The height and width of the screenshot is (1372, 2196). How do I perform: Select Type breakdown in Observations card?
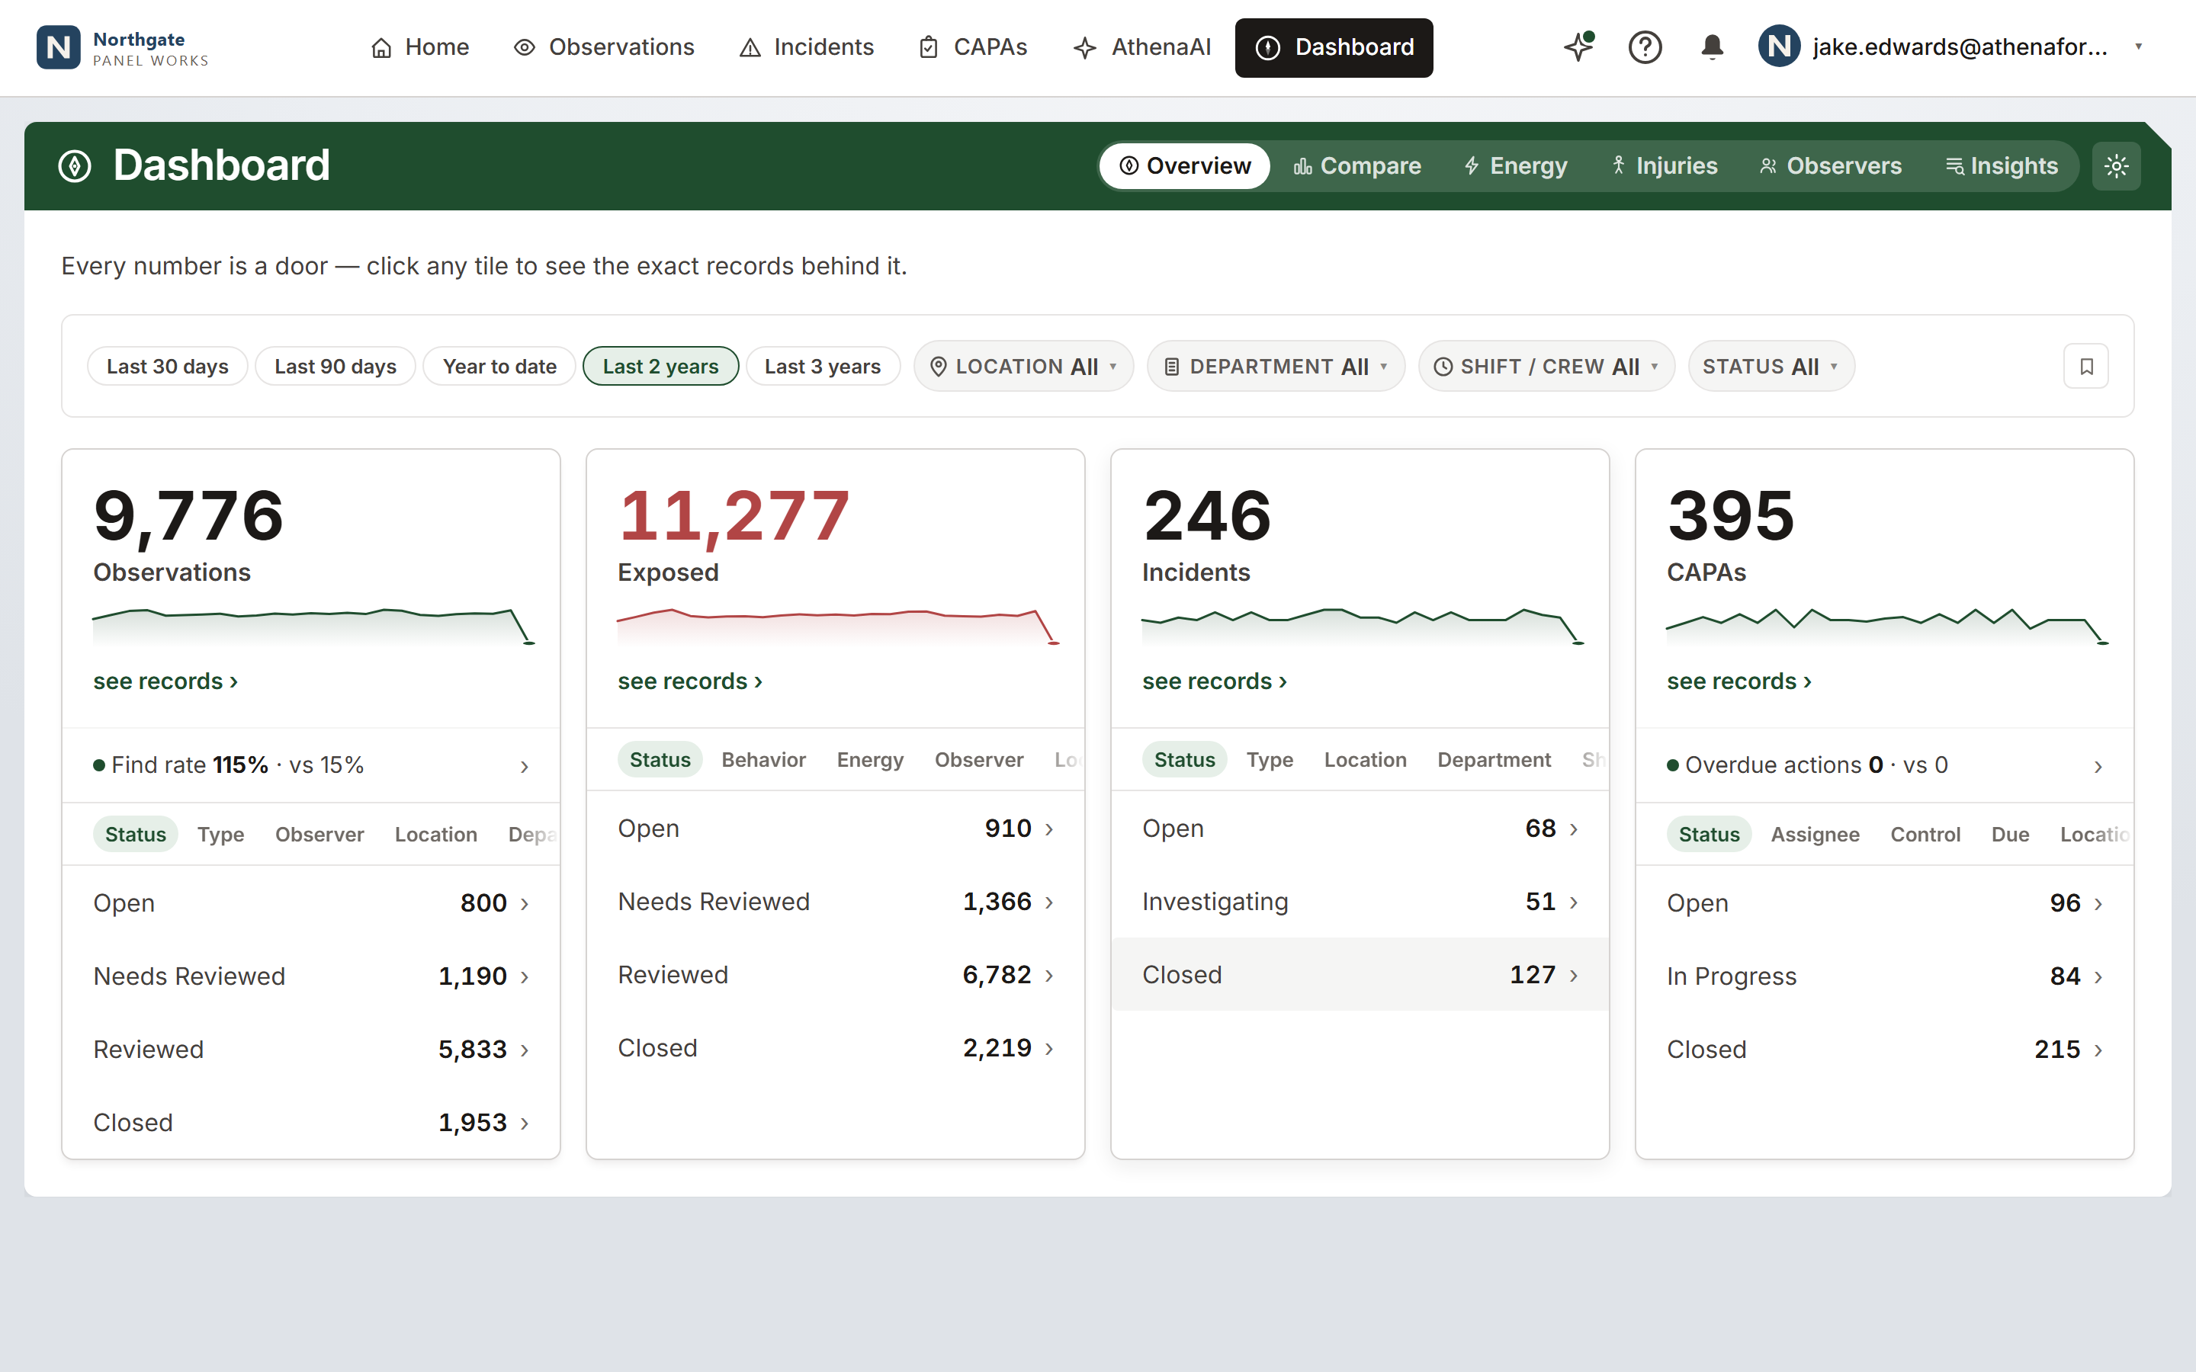220,835
